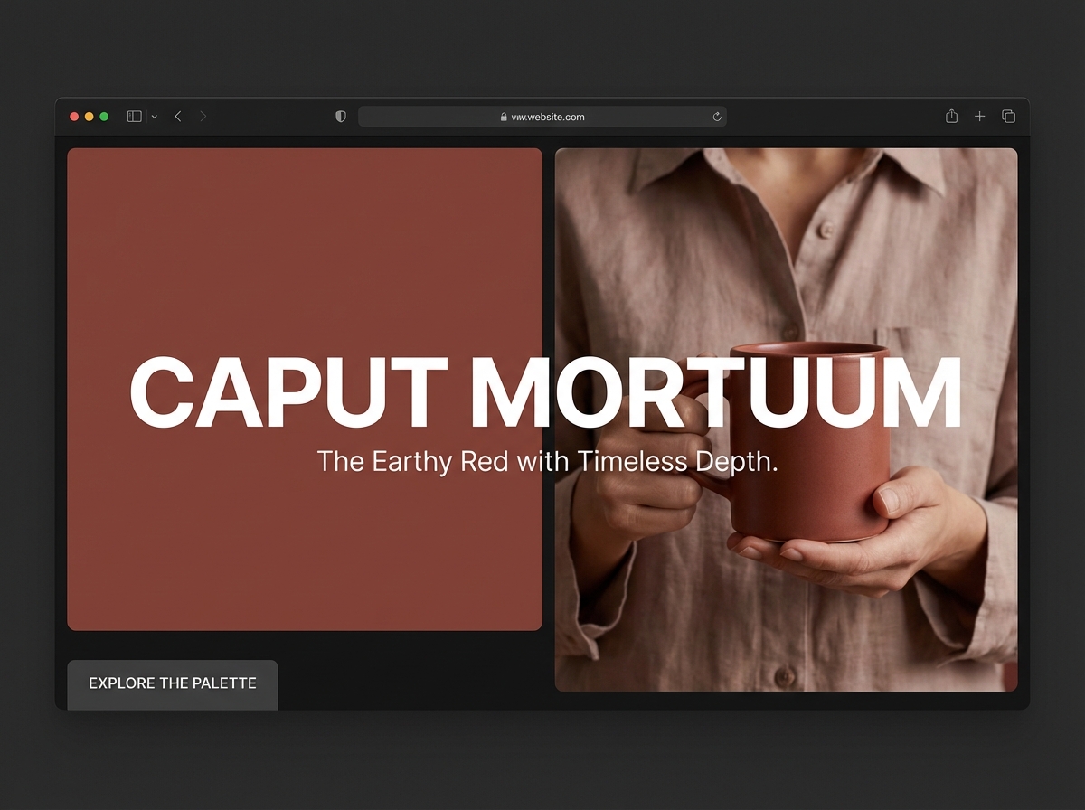Expand tab groups from the sidebar dropdown
Image resolution: width=1085 pixels, height=810 pixels.
coord(153,117)
